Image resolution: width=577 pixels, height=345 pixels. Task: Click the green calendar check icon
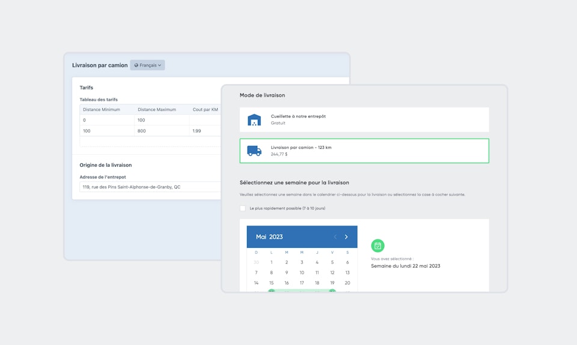377,245
